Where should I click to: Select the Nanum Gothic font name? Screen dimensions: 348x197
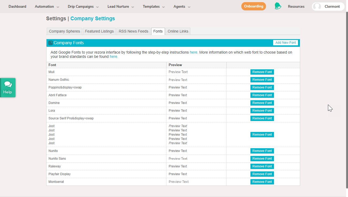[59, 80]
